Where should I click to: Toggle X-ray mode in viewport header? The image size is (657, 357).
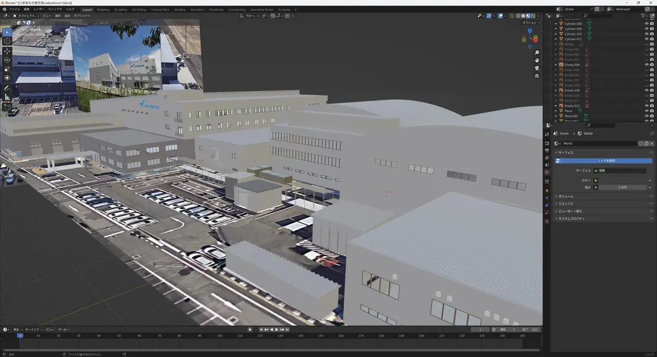point(512,16)
